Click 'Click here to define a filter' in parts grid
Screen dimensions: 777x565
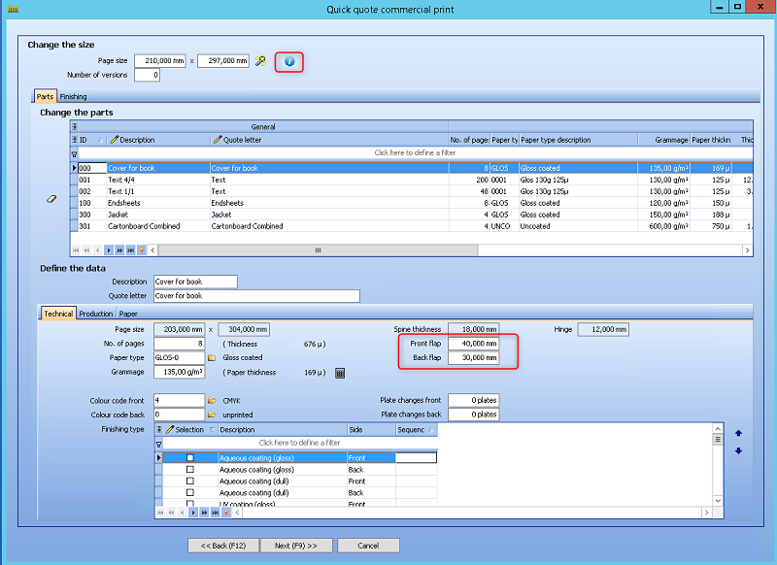415,153
